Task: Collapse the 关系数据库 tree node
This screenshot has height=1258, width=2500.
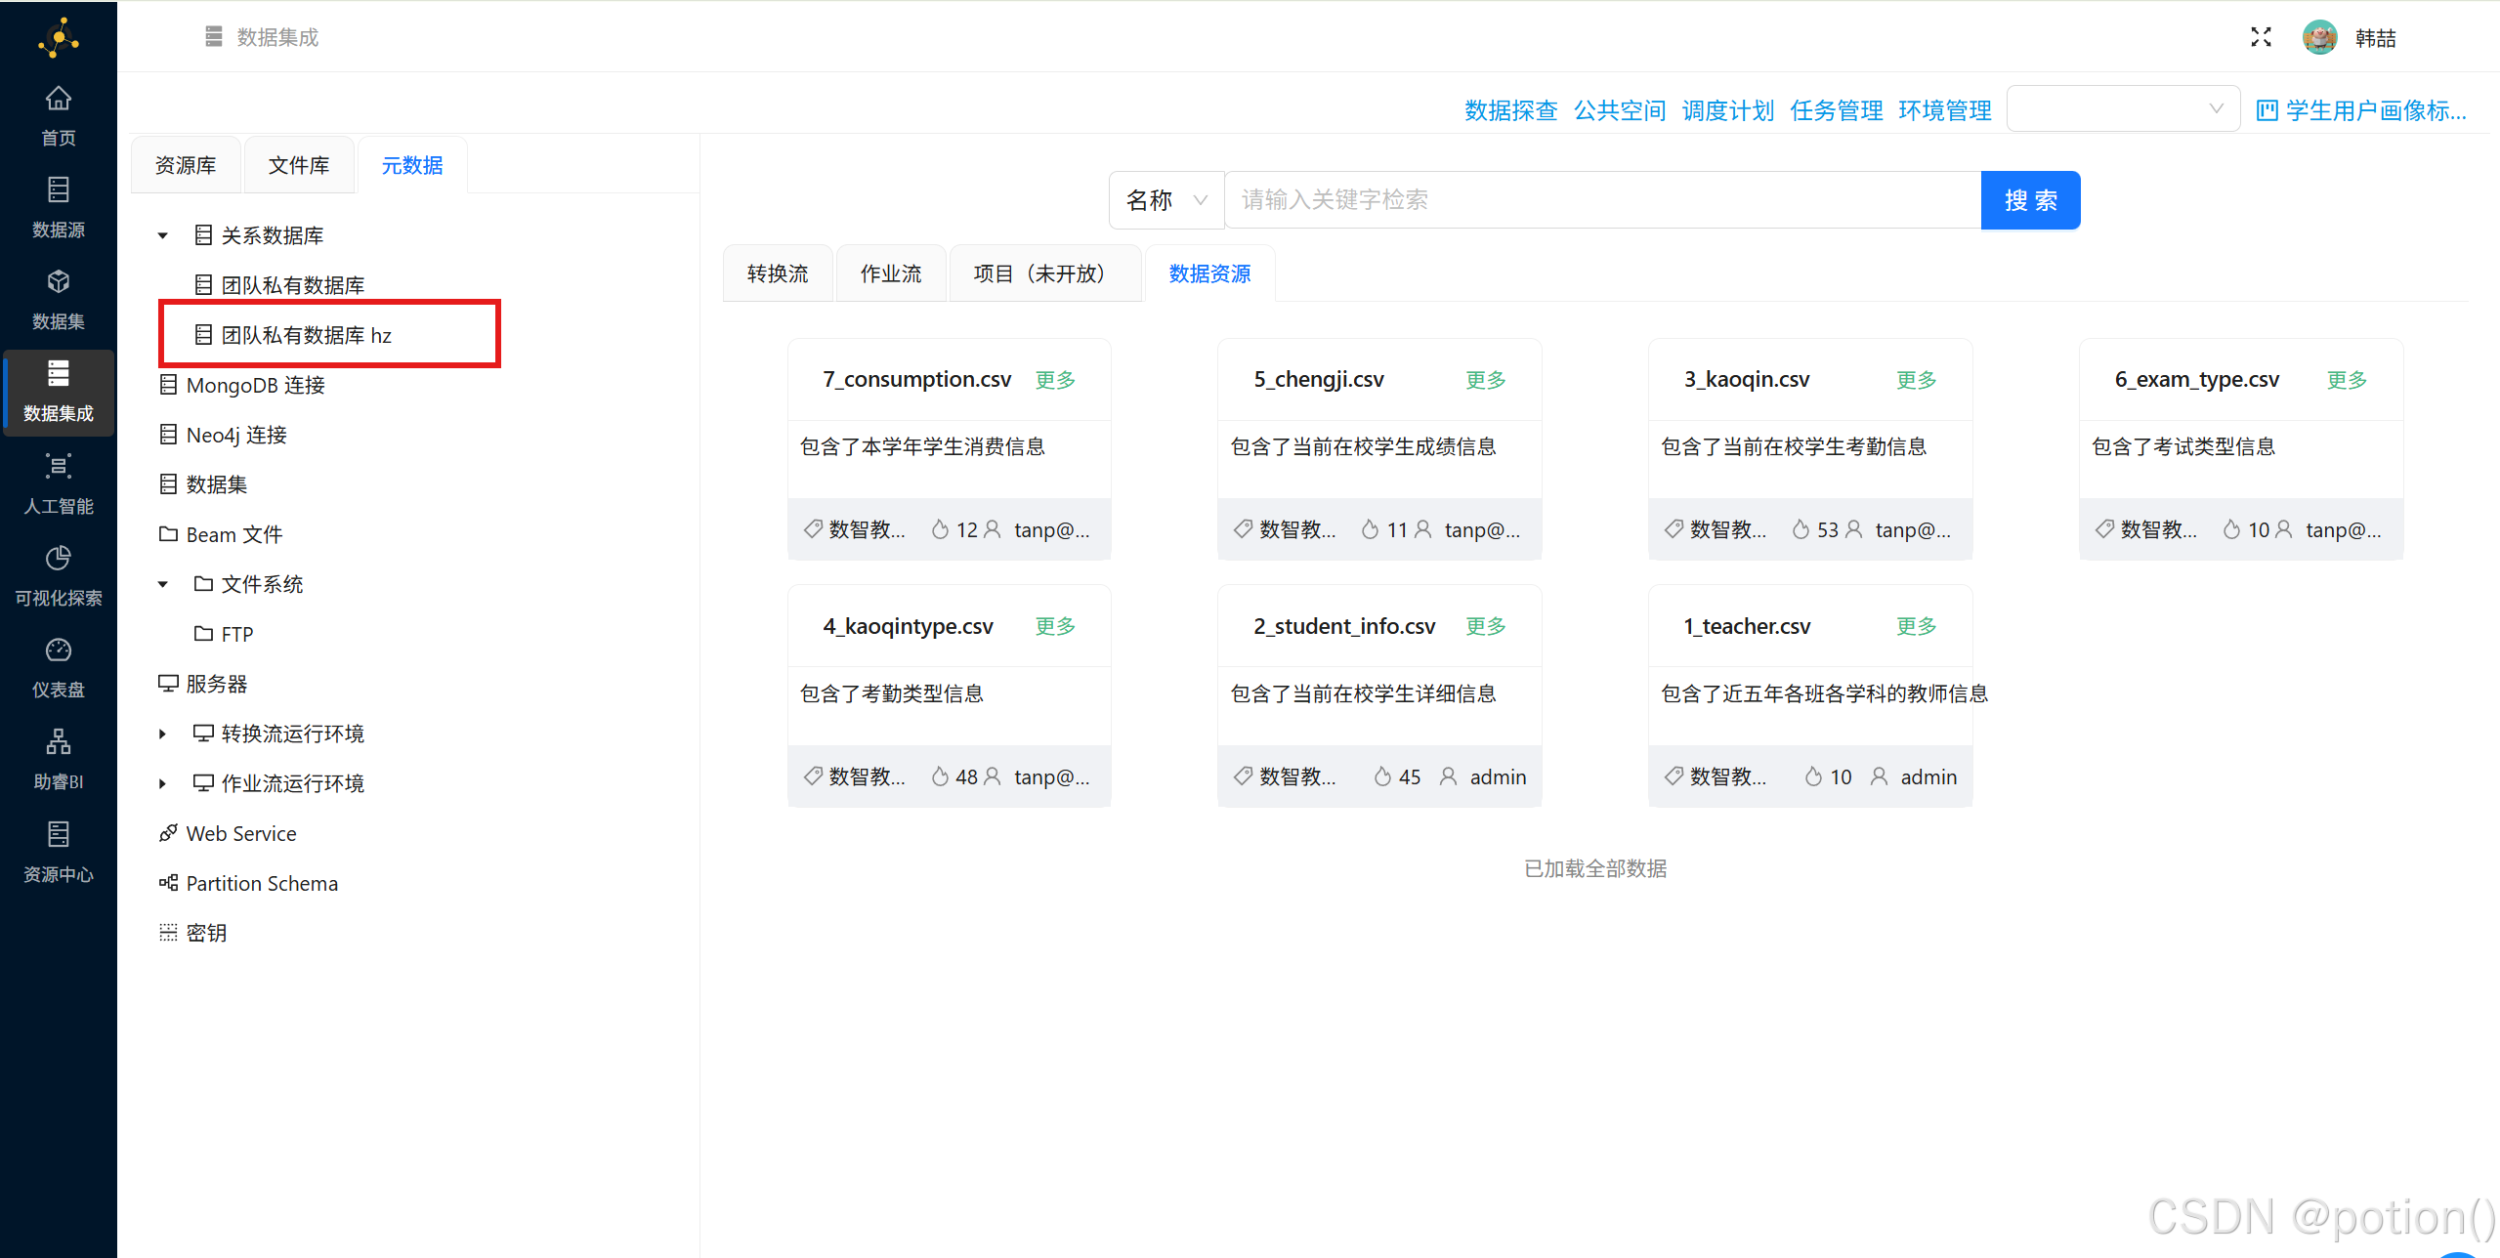Action: pyautogui.click(x=162, y=235)
